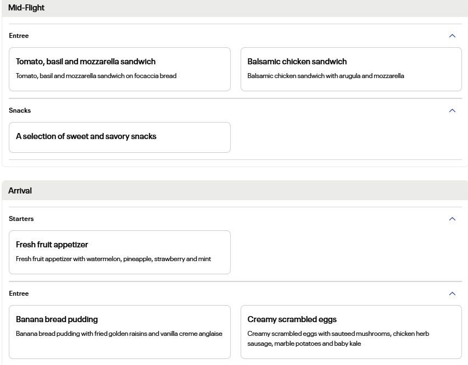Click the Arrival Entree category label
The image size is (468, 365).
[x=19, y=294]
